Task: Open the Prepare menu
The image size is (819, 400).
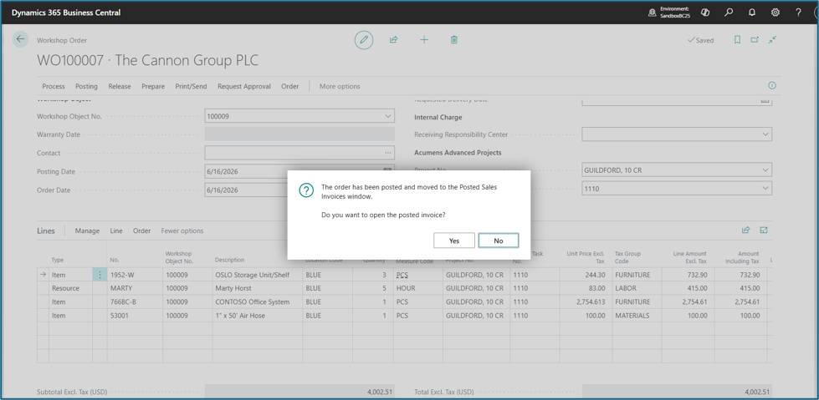Action: tap(153, 87)
